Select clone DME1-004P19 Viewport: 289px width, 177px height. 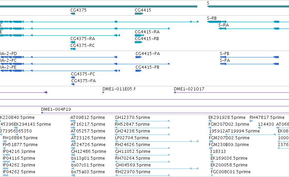tap(56, 109)
